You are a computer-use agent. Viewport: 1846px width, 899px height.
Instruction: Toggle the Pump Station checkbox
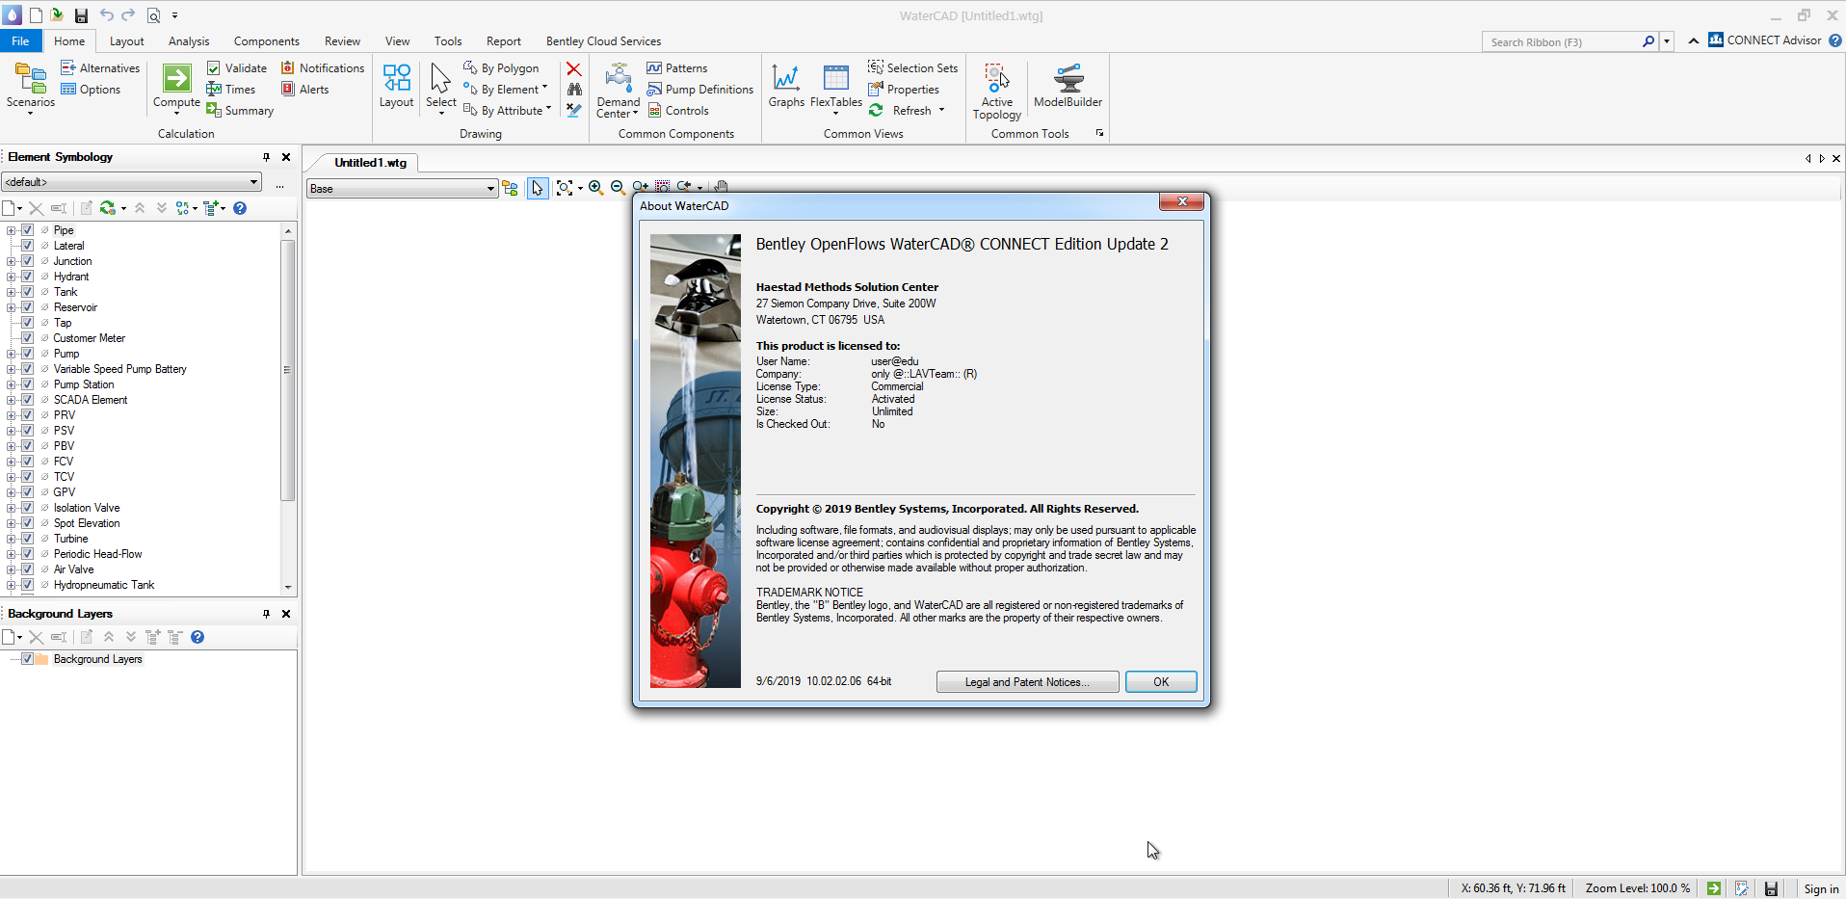tap(27, 384)
